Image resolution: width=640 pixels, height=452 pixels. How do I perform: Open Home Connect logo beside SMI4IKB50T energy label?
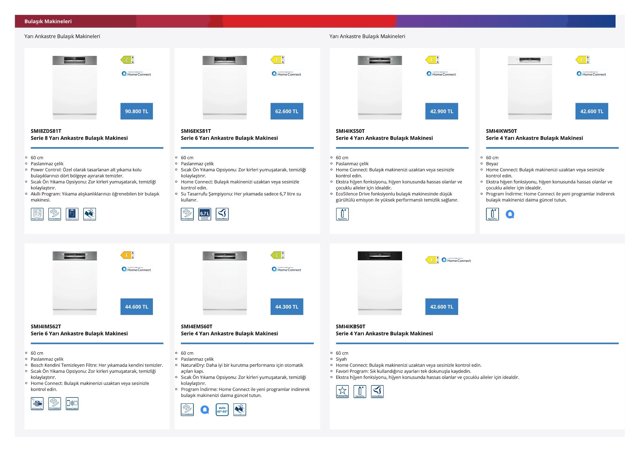pos(456,260)
